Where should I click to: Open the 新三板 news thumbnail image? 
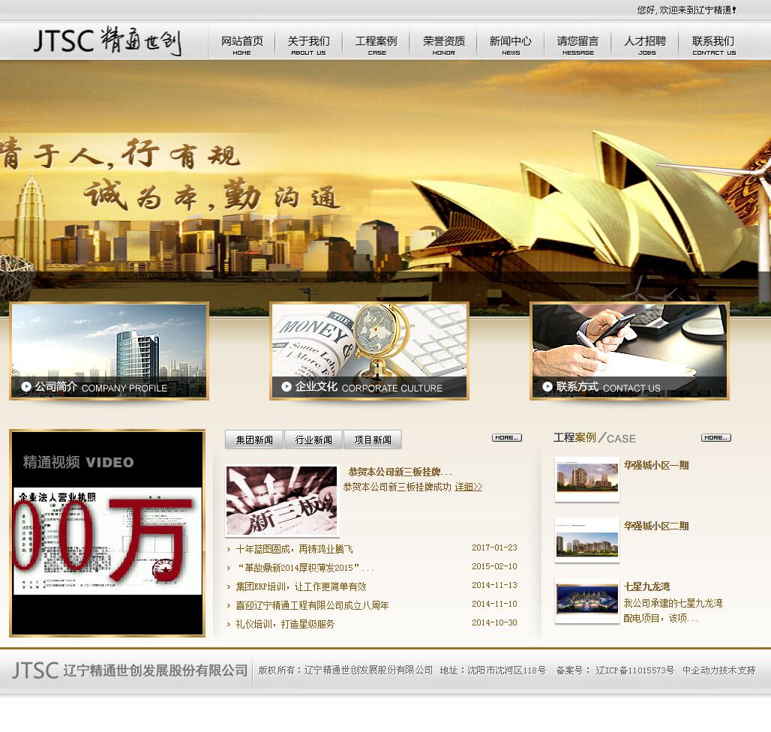click(x=282, y=501)
